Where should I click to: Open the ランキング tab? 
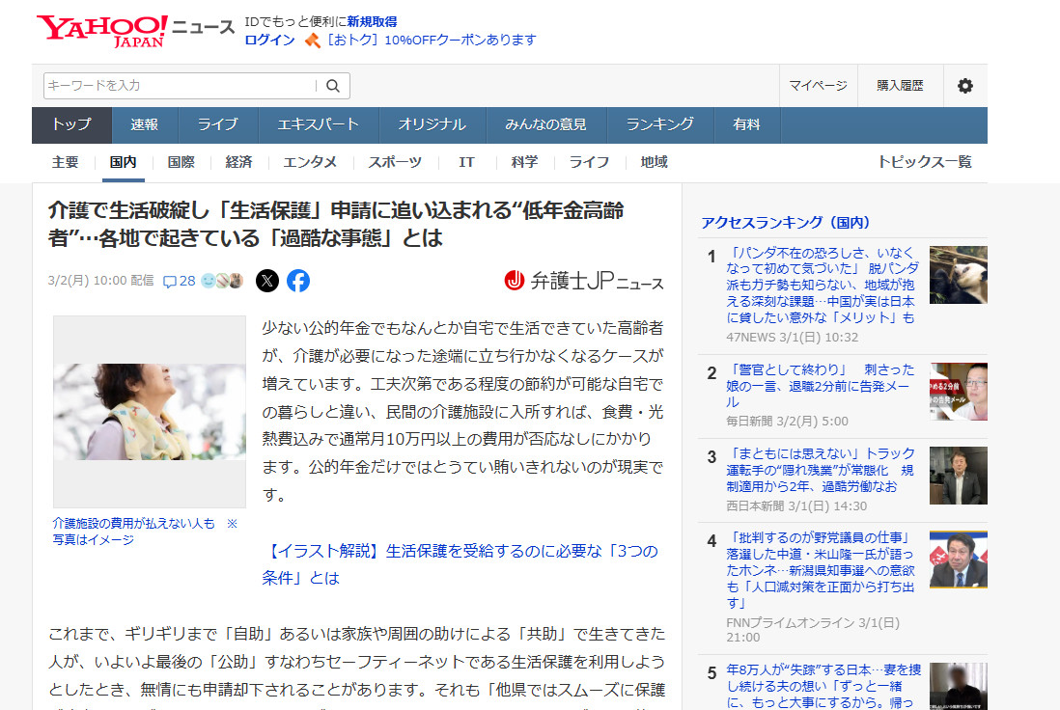point(659,124)
